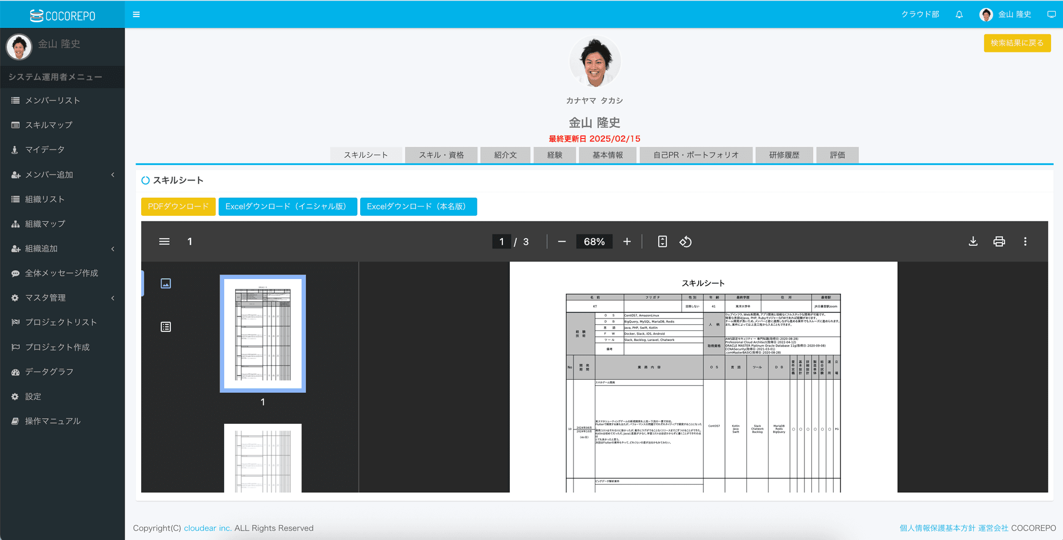
Task: Select page 1 thumbnail in PDF sidebar
Action: tap(263, 334)
